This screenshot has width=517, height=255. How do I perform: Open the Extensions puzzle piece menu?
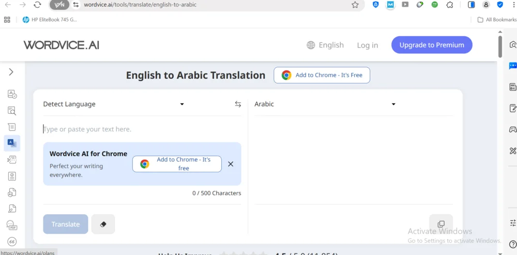point(449,5)
